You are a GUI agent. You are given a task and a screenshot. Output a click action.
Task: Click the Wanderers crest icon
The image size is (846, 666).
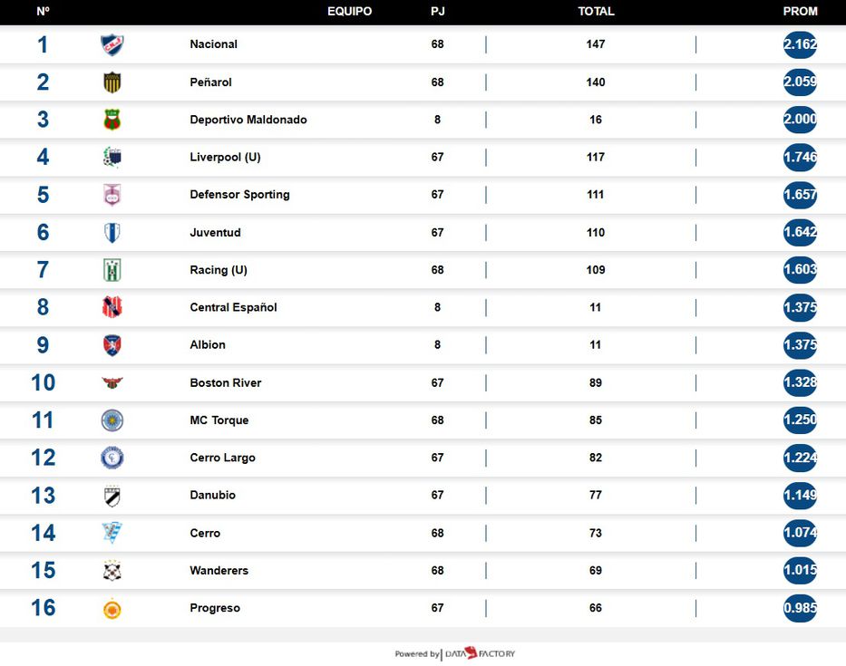[x=112, y=571]
